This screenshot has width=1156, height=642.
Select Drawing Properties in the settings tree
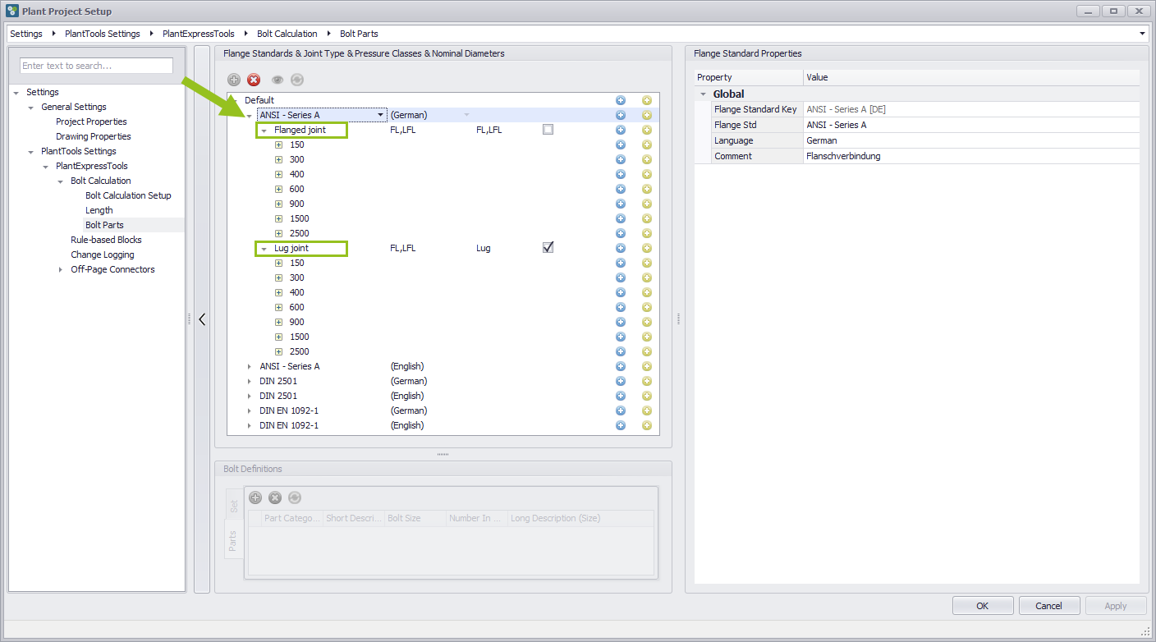94,136
